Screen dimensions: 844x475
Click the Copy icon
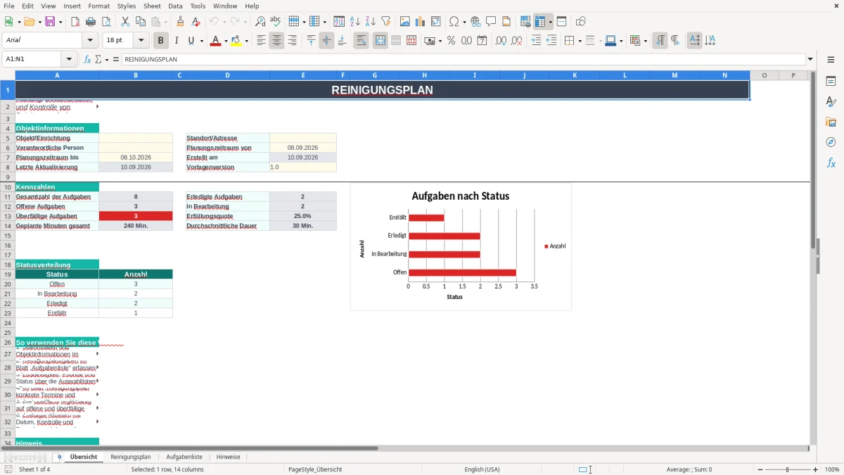pyautogui.click(x=140, y=22)
